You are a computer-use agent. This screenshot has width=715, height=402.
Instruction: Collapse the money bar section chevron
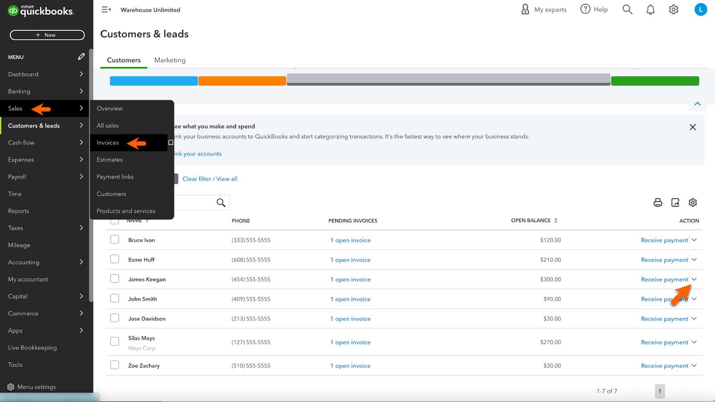pyautogui.click(x=698, y=104)
